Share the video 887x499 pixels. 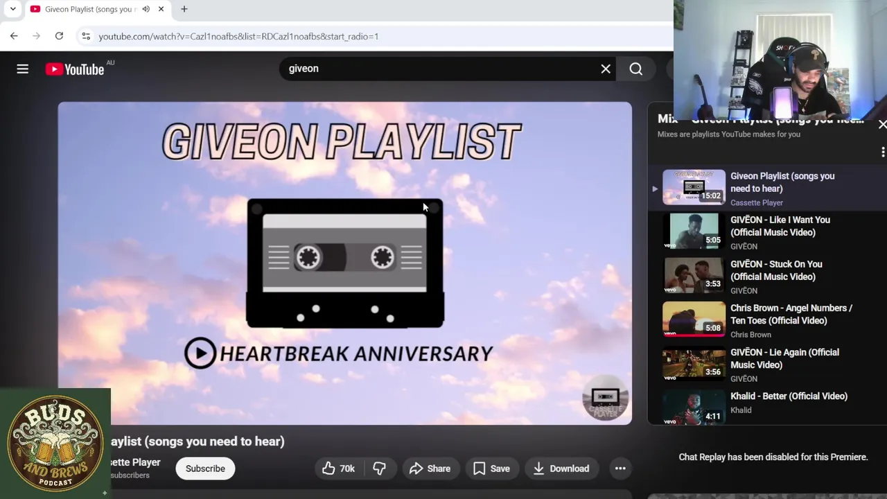click(x=430, y=469)
